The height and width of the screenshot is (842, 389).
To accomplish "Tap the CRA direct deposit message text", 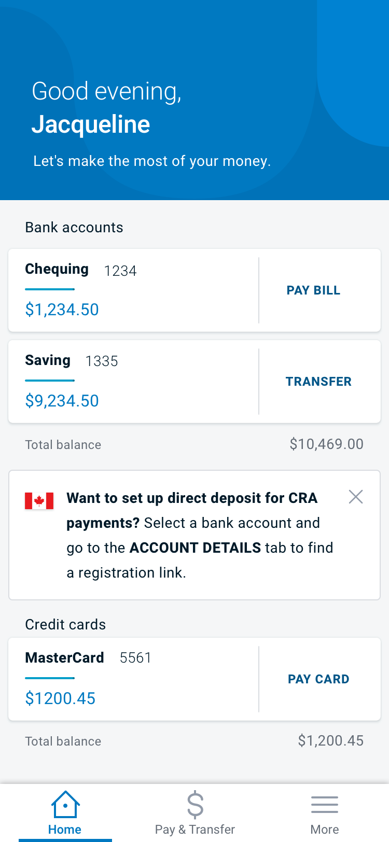I will coord(200,536).
